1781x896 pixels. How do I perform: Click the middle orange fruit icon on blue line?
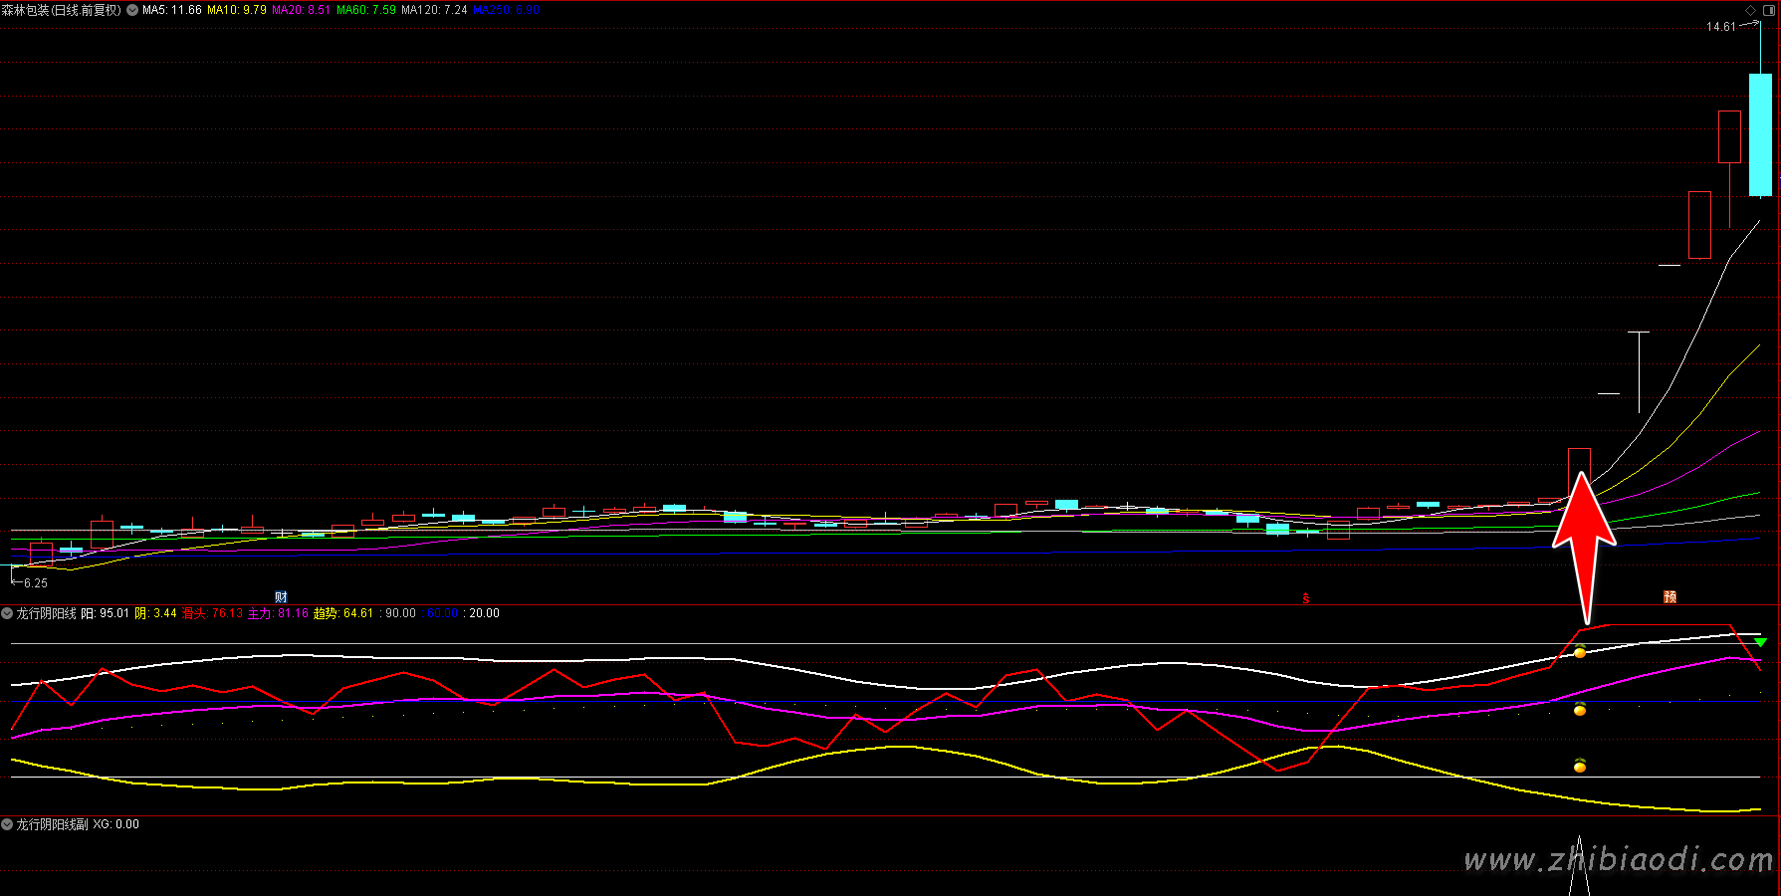coord(1580,709)
